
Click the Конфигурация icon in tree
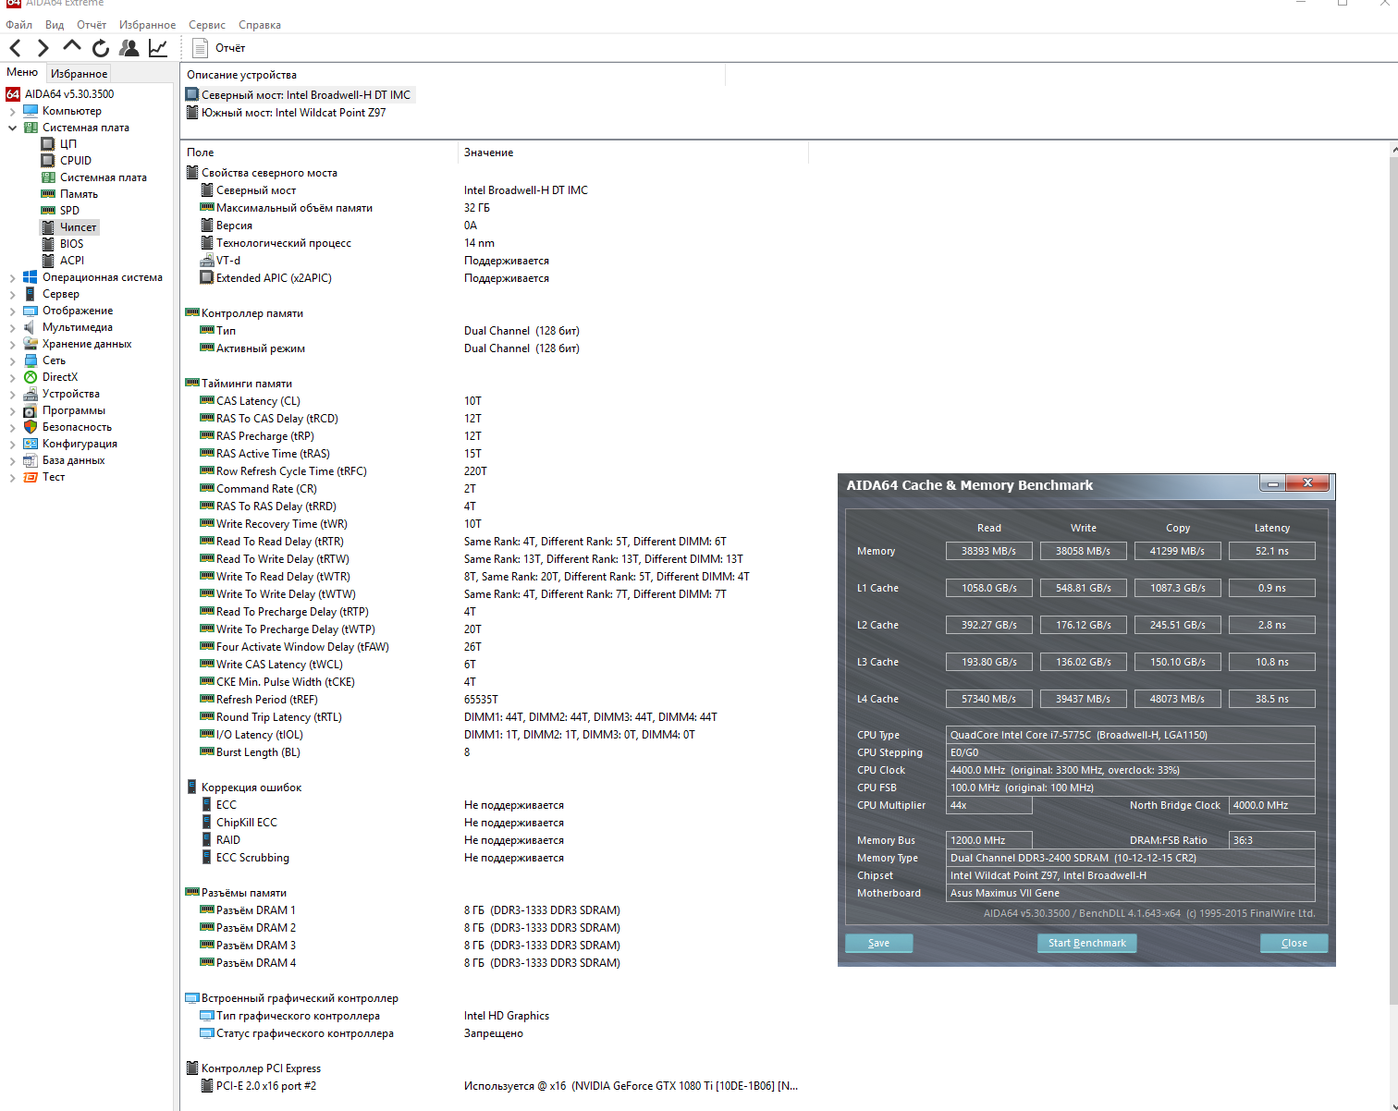coord(31,444)
